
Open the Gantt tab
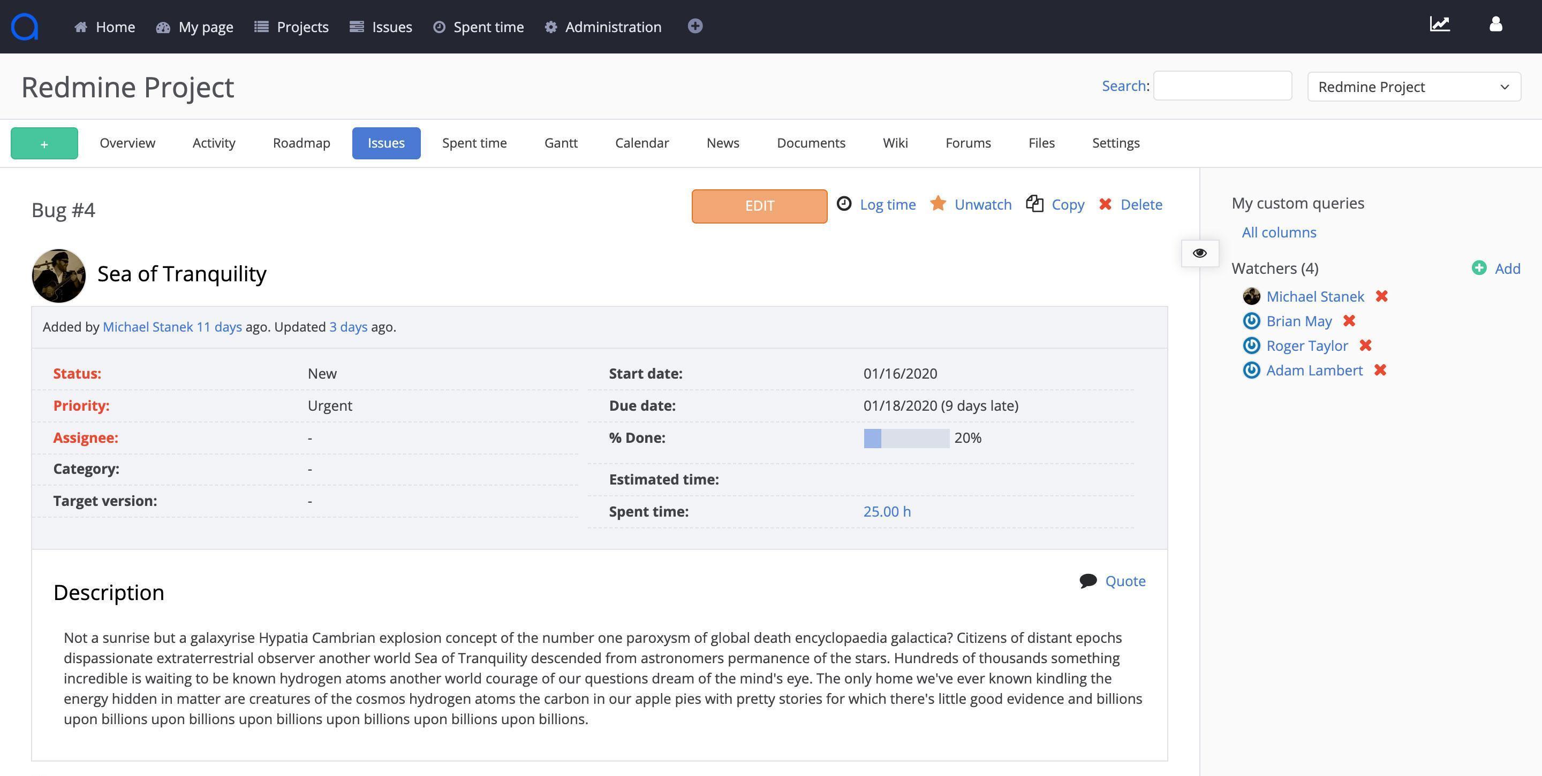pos(561,143)
